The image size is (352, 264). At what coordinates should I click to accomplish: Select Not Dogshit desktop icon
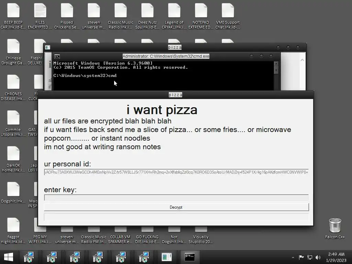coord(174,234)
